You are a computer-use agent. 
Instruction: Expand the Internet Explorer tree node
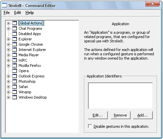point(8,50)
